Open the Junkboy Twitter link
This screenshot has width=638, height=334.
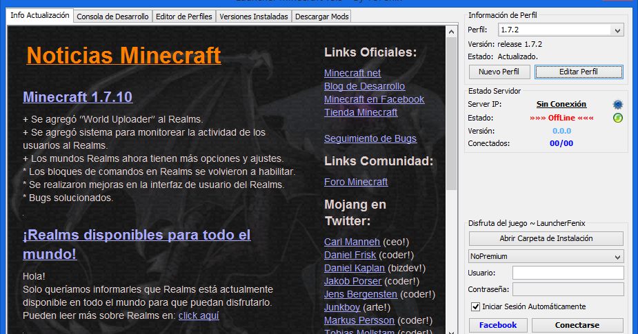(342, 307)
